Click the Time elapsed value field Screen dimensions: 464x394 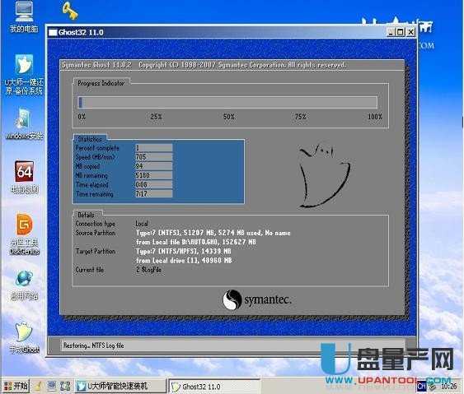coord(153,184)
